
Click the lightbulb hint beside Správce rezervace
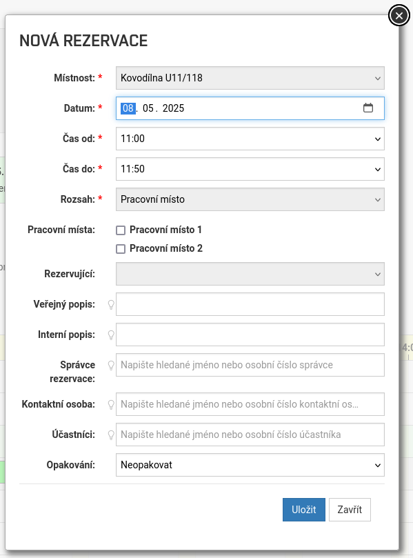[111, 365]
